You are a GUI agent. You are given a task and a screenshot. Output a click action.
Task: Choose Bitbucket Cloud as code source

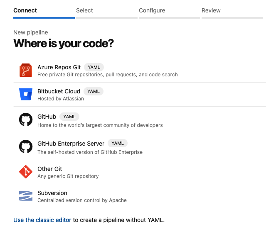(59, 91)
